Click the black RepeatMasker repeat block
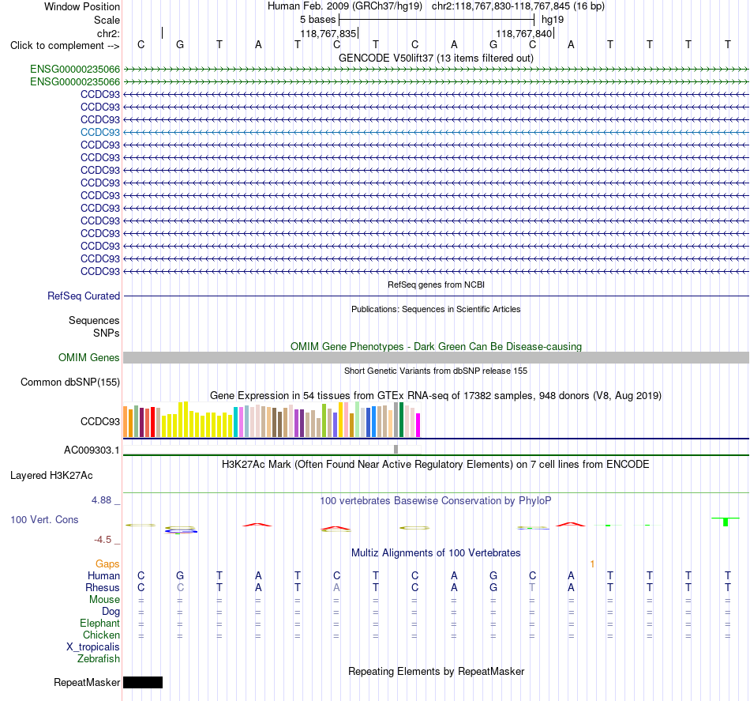Image resolution: width=750 pixels, height=701 pixels. 143,682
